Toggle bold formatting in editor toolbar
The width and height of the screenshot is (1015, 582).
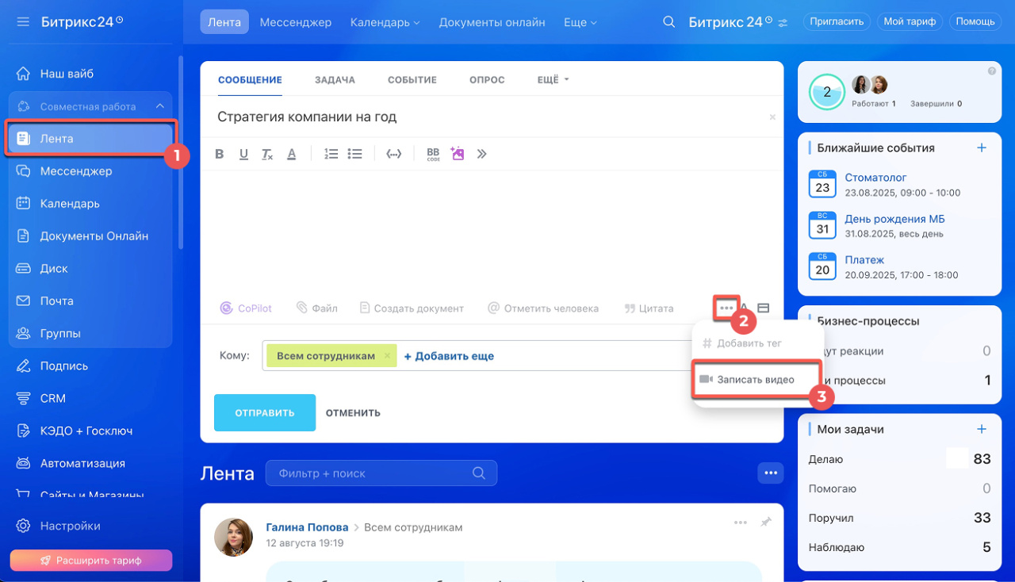(220, 154)
